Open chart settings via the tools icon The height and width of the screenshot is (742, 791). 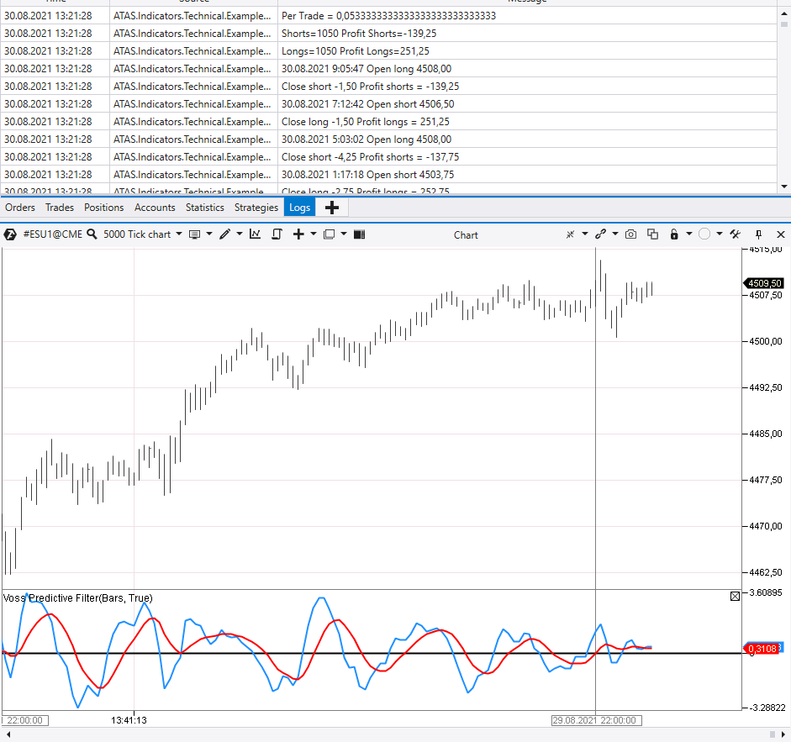(x=735, y=234)
